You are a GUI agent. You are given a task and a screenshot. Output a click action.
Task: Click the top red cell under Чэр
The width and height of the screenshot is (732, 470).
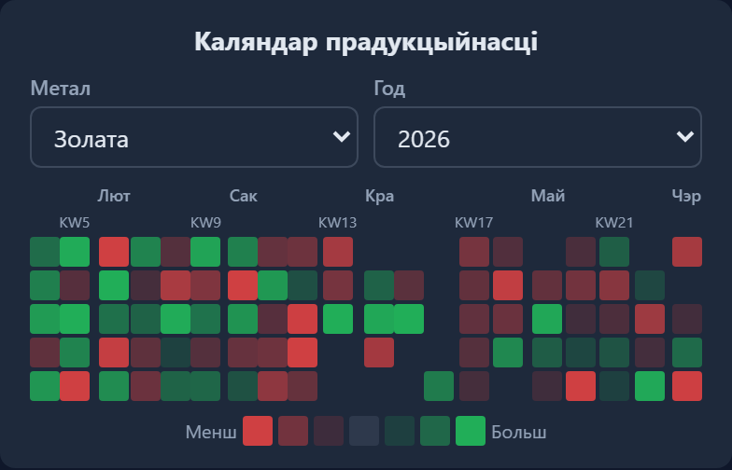(x=687, y=252)
